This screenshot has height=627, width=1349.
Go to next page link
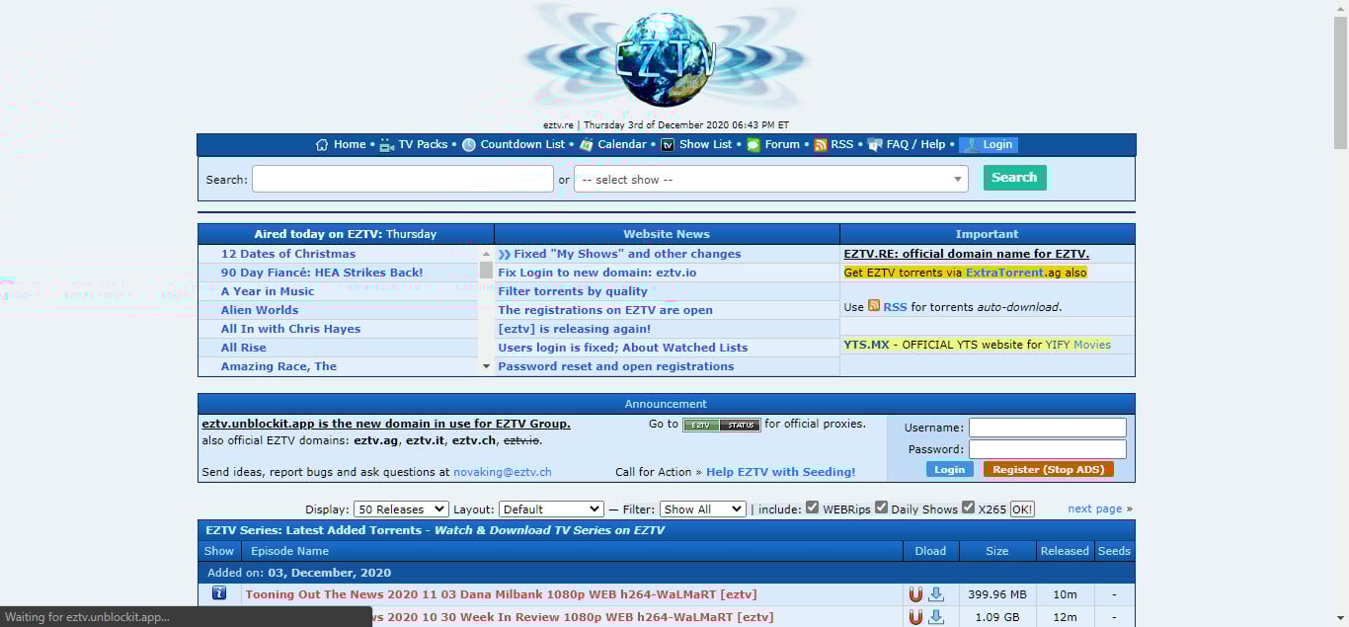coord(1094,509)
